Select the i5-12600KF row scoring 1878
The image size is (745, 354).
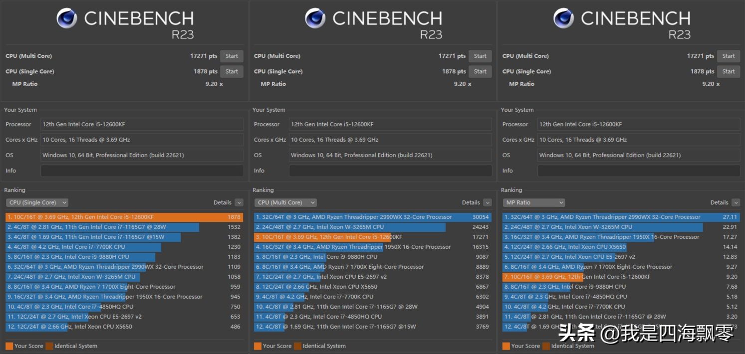(124, 217)
